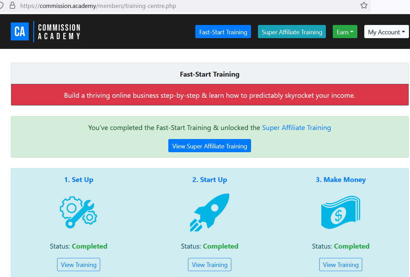Click the Start Up 'Status: Completed' text
The height and width of the screenshot is (277, 410).
tap(210, 246)
